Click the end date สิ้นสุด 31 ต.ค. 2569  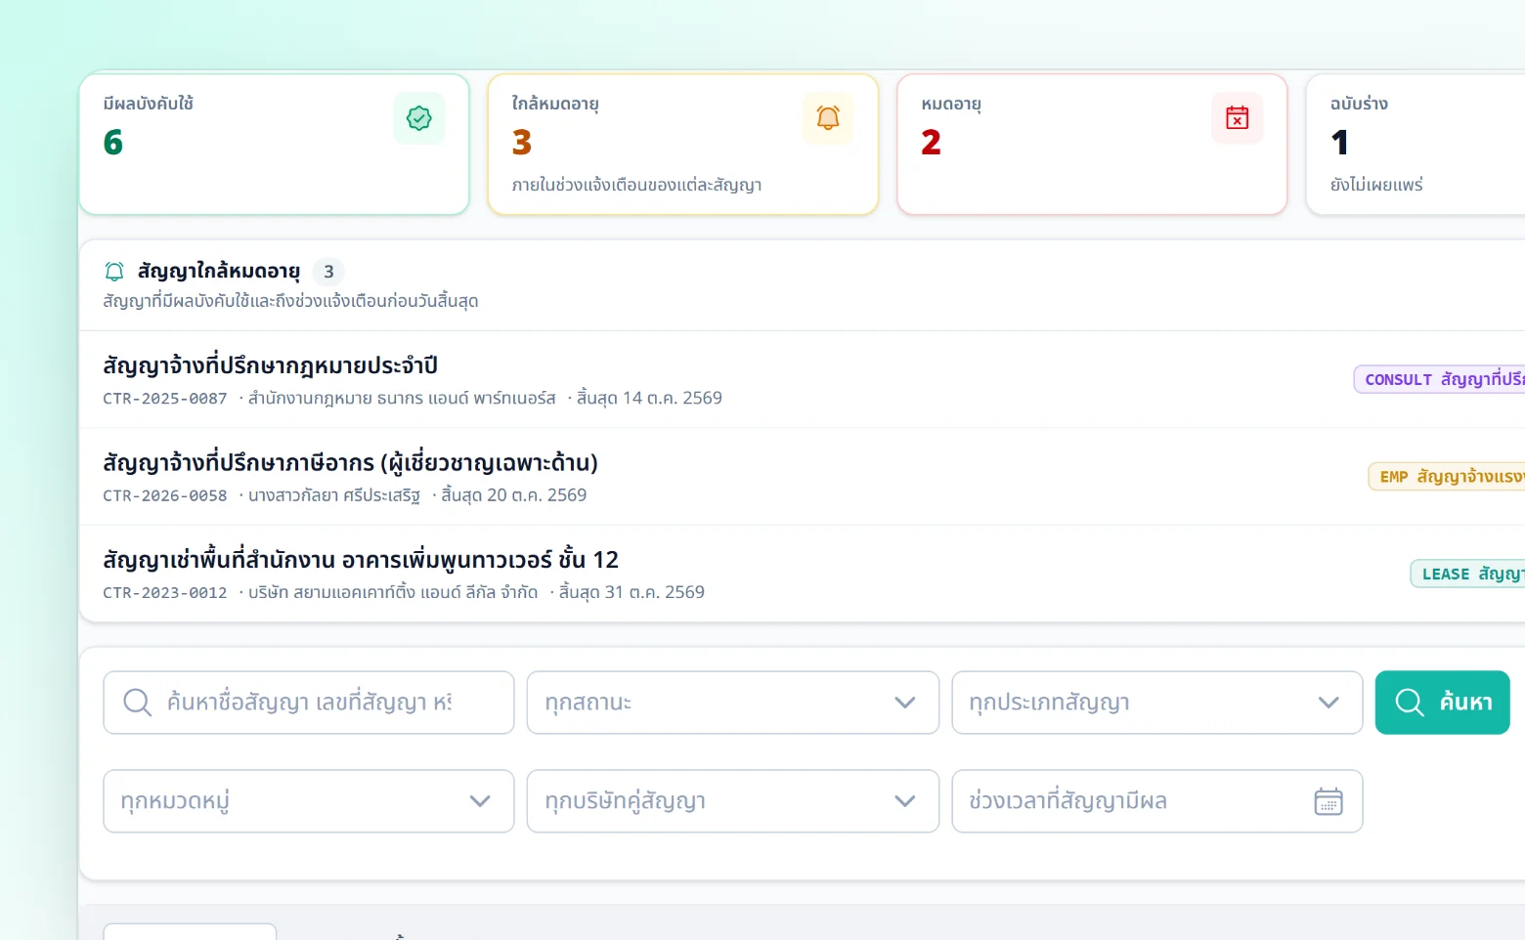pos(632,593)
